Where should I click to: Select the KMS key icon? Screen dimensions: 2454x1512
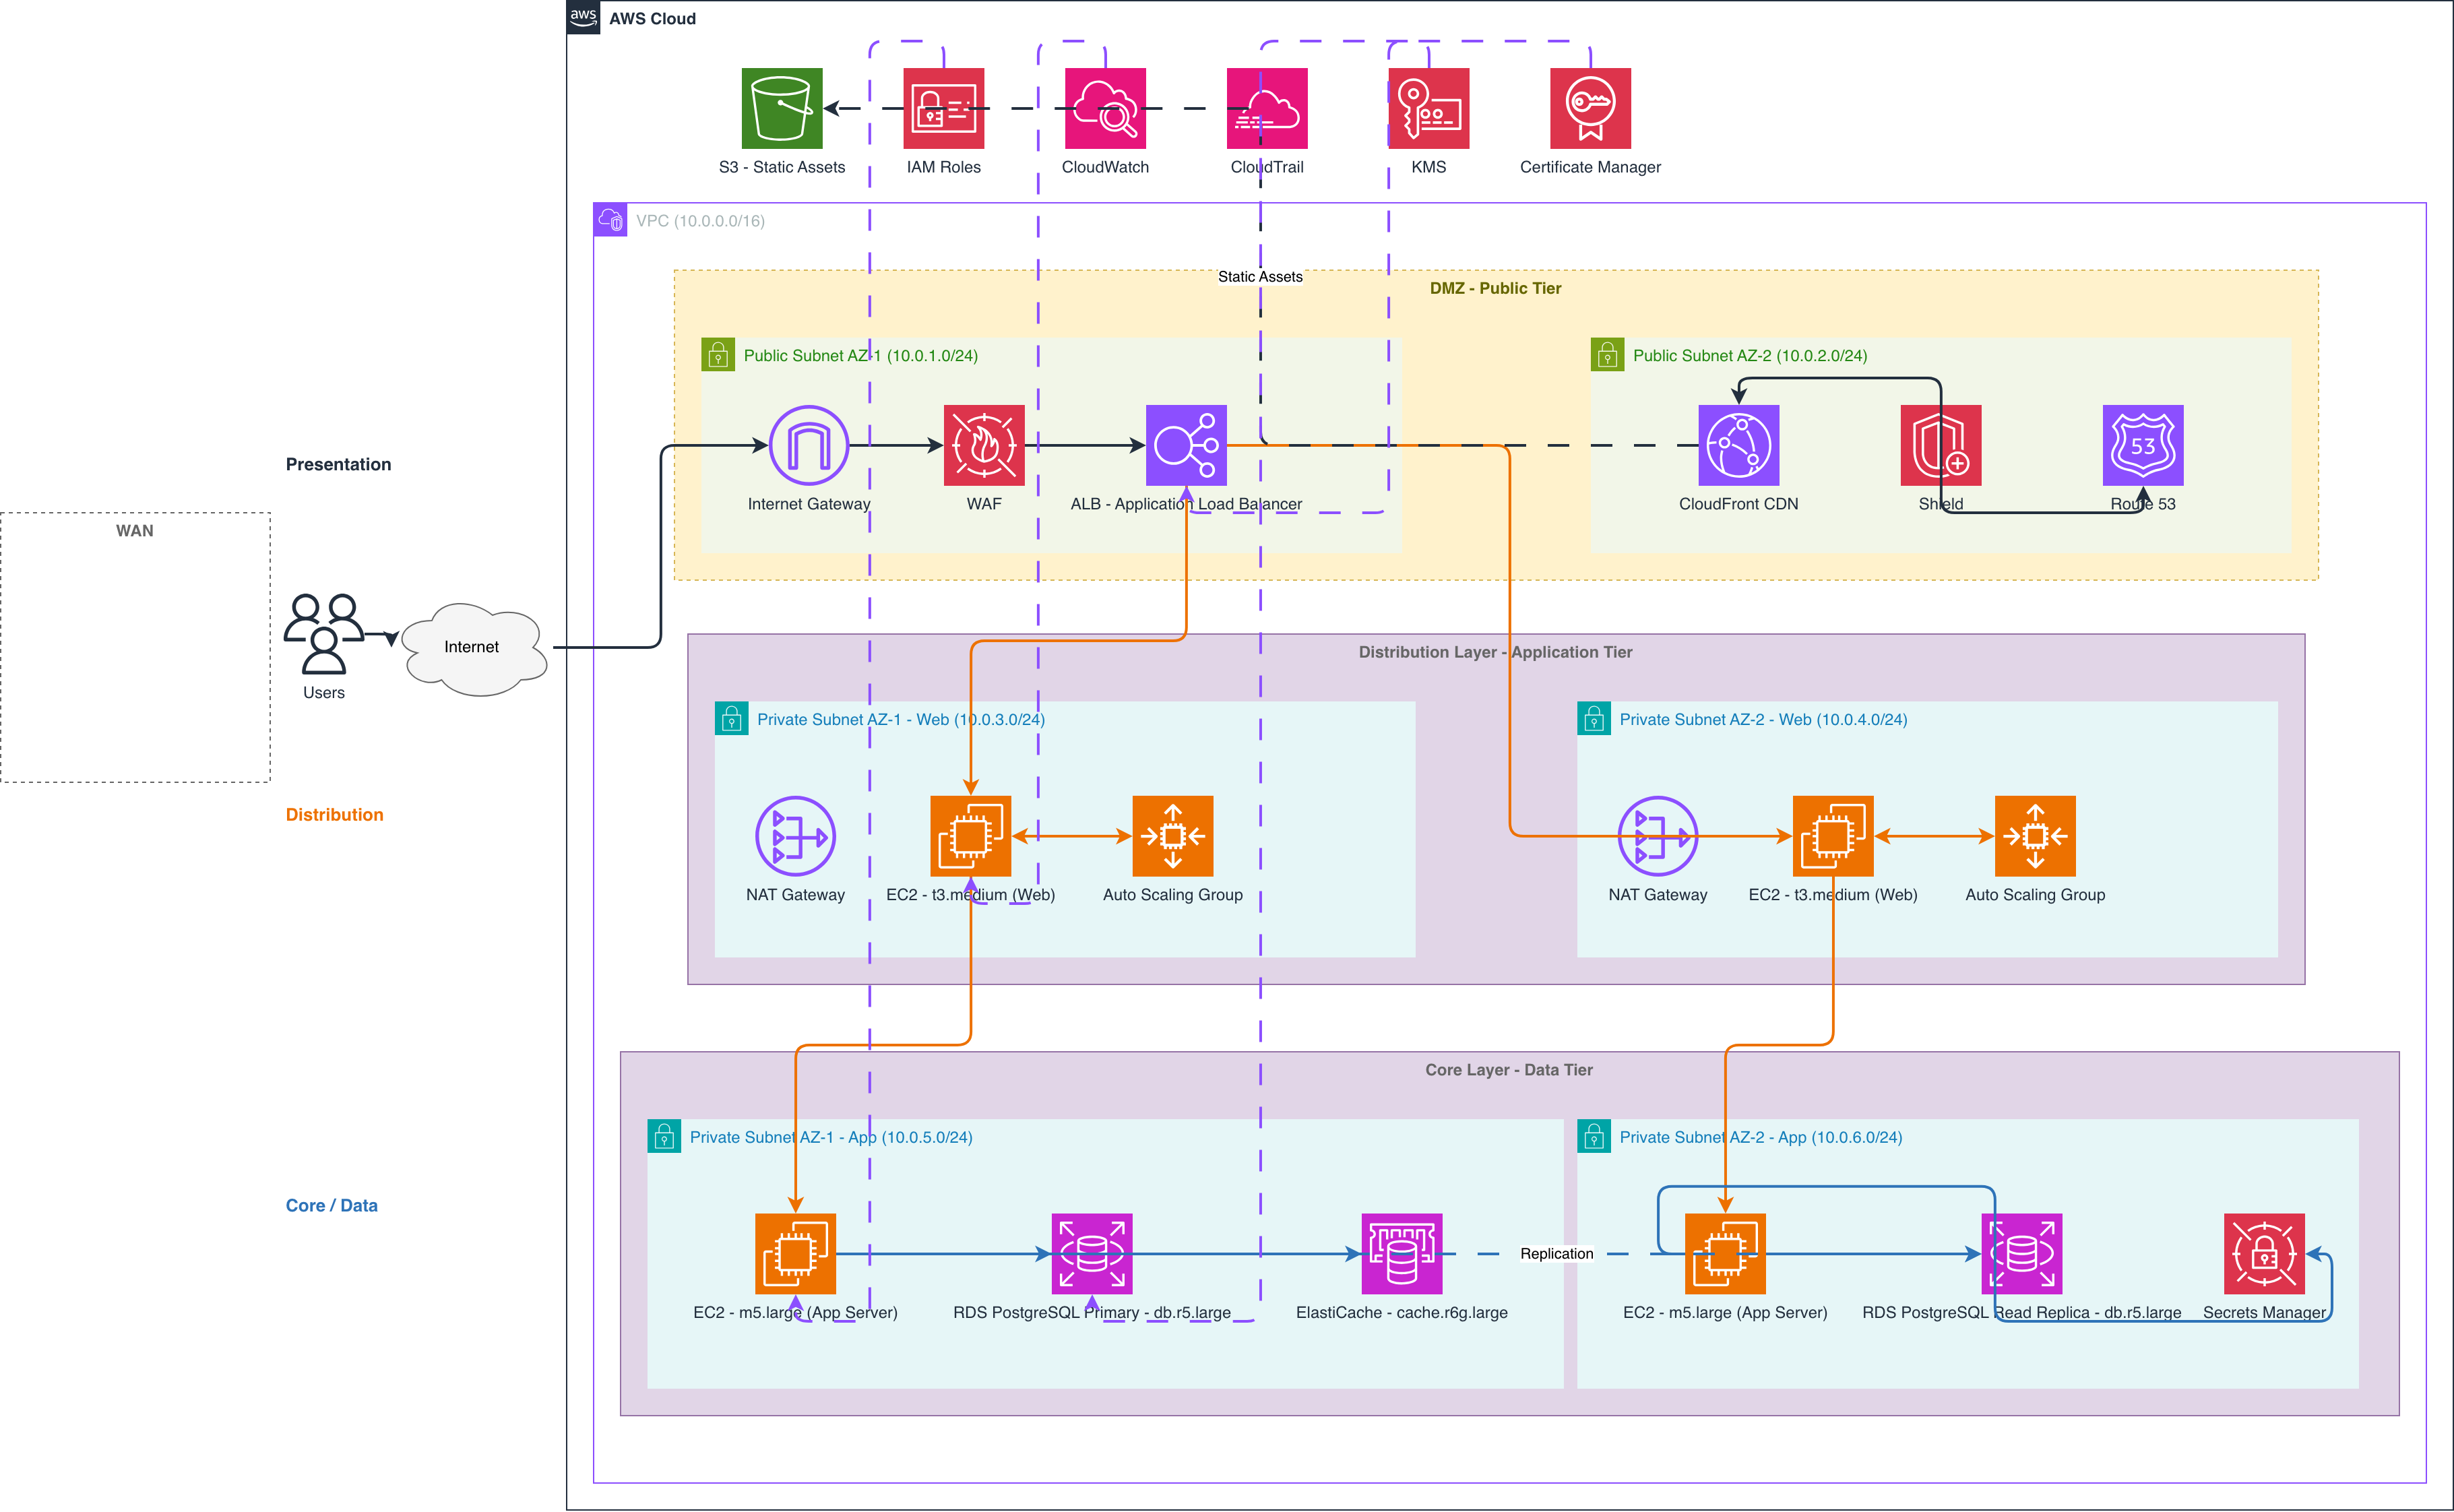(x=1429, y=108)
